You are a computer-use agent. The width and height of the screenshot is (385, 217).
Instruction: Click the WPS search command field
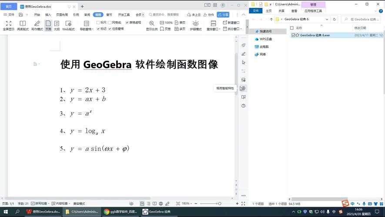(164, 15)
